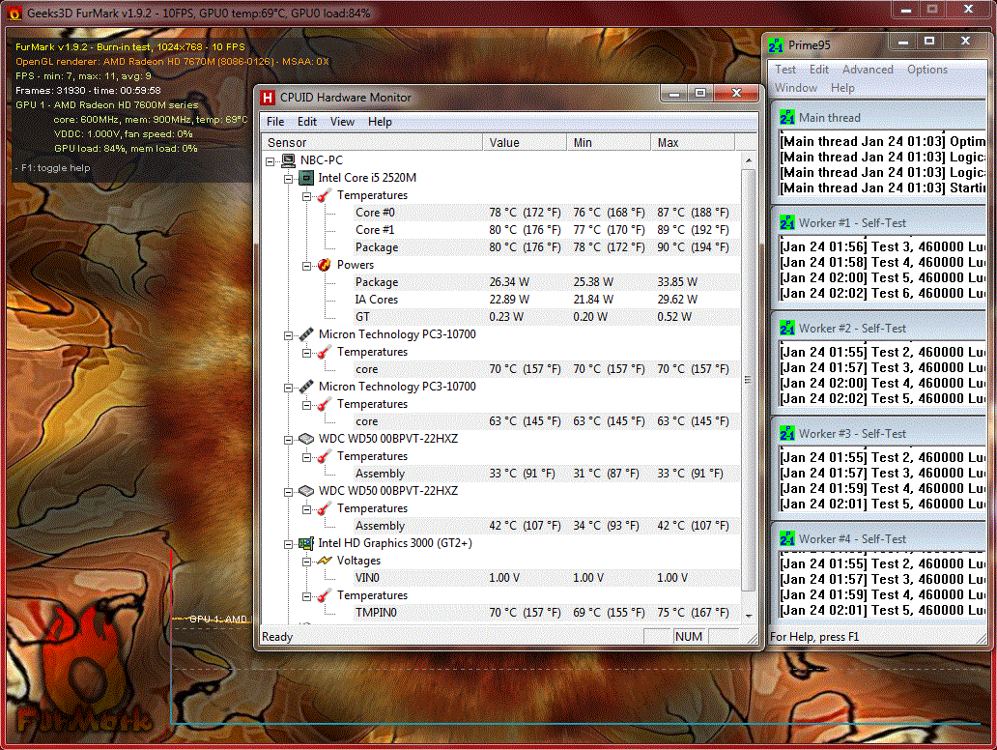Collapse the Voltages node
Viewport: 997px width, 750px height.
point(306,562)
